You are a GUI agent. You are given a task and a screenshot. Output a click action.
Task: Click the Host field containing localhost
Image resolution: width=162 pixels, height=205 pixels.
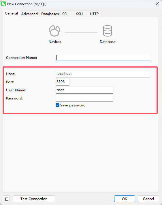tap(103, 74)
